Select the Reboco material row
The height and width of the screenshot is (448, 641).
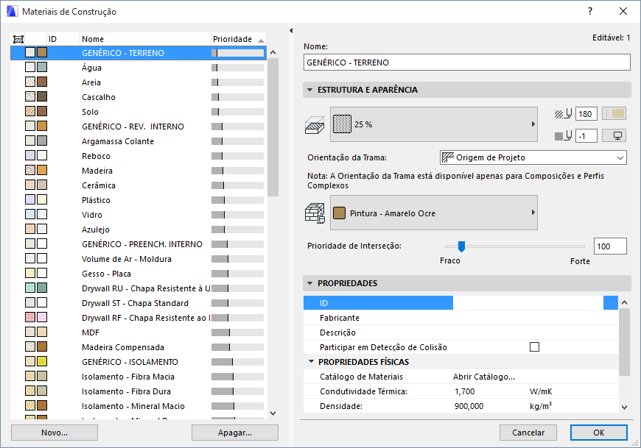[139, 155]
